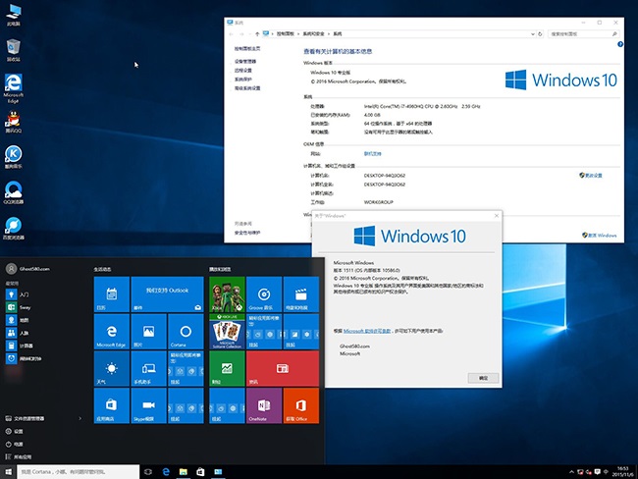Select This PC desktop icon
The width and height of the screenshot is (638, 479).
click(14, 15)
